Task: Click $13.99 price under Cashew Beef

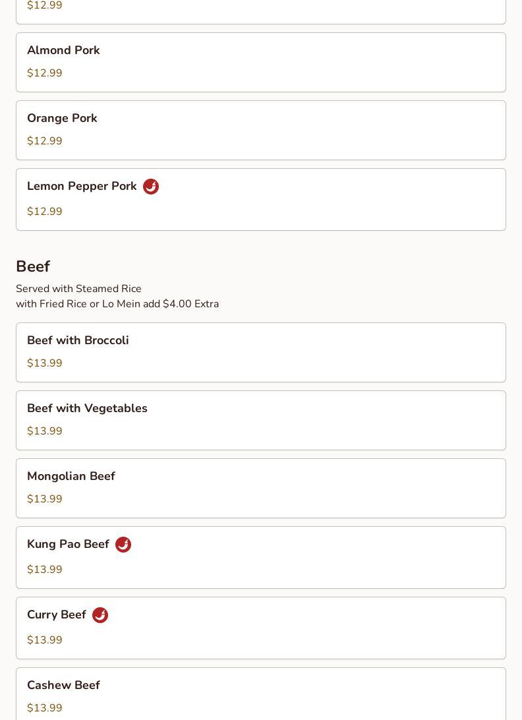Action: point(45,708)
